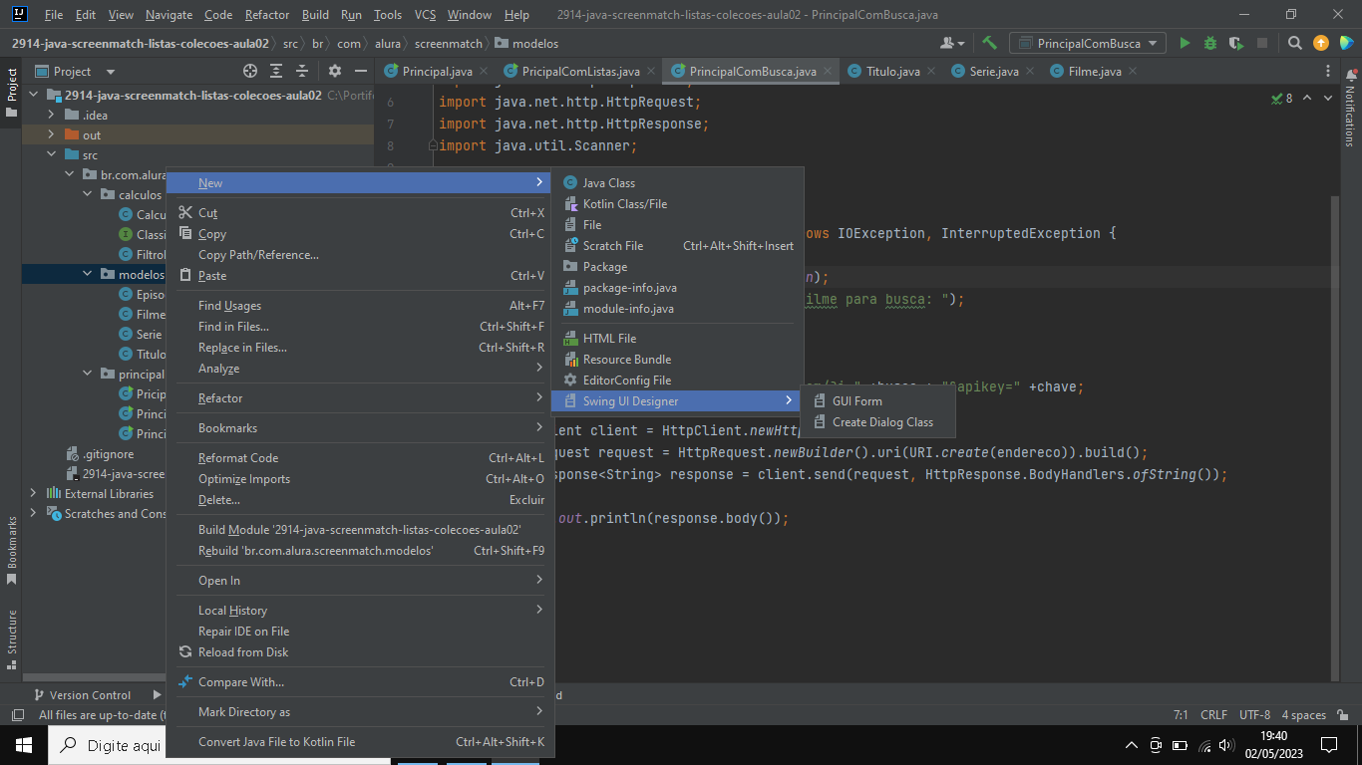Open the Project view type dropdown
This screenshot has width=1362, height=765.
coord(75,72)
